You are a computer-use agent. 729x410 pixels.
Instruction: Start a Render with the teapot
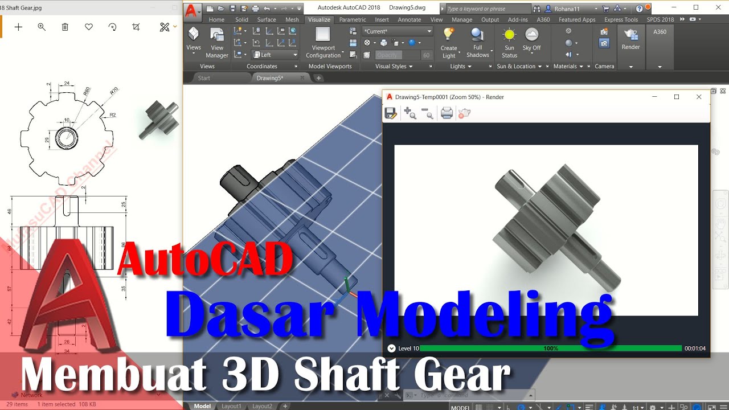click(x=630, y=39)
